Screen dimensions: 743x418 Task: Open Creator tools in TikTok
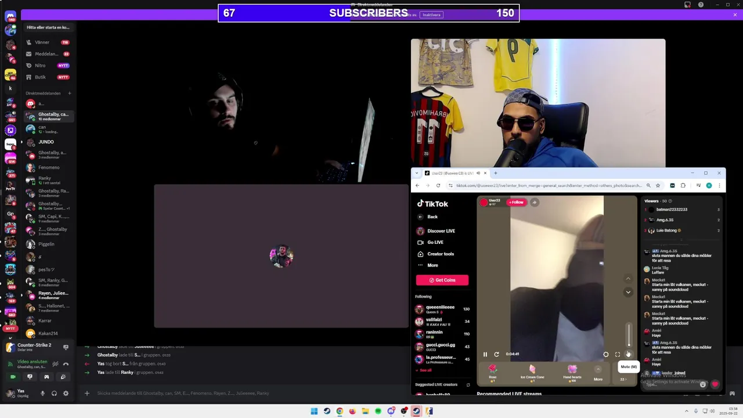point(435,254)
